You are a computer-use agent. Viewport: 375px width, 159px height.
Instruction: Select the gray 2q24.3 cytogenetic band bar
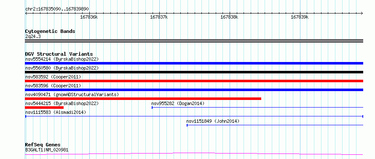click(194, 41)
